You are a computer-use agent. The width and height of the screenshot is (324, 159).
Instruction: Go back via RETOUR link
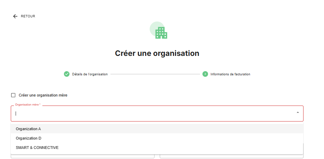click(x=28, y=16)
